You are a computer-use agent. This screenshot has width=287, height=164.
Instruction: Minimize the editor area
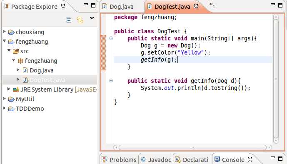[x=273, y=4]
